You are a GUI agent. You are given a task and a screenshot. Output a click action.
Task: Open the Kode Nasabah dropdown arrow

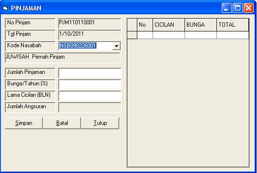point(116,46)
